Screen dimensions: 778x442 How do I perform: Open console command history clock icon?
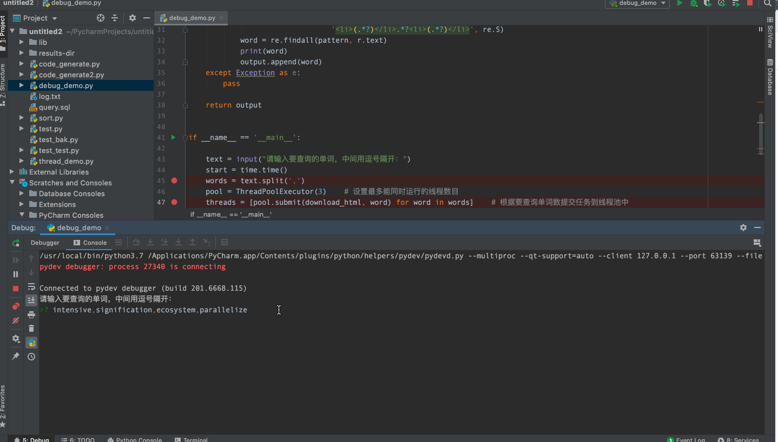(31, 357)
